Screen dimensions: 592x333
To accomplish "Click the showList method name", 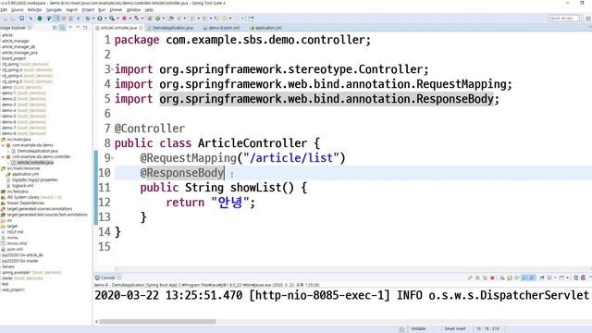I will 255,188.
